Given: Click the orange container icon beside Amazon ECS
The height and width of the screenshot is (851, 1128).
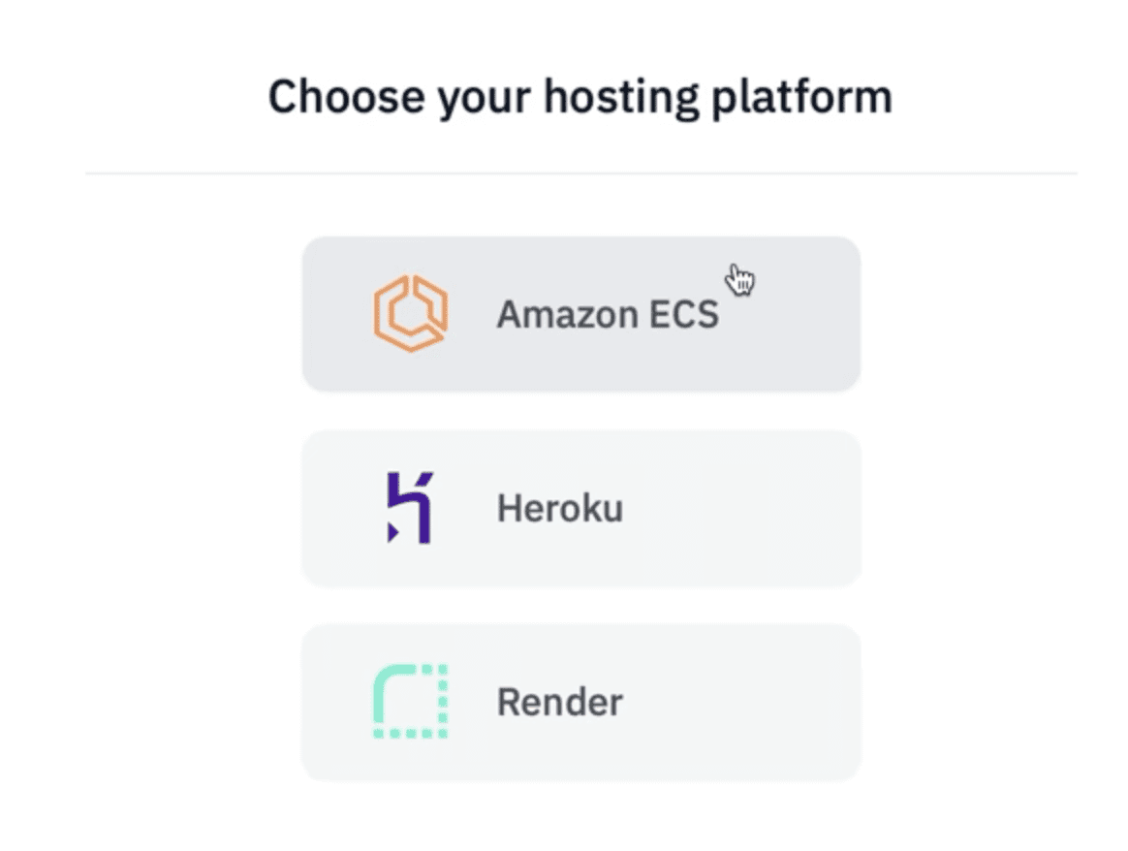Looking at the screenshot, I should 408,312.
